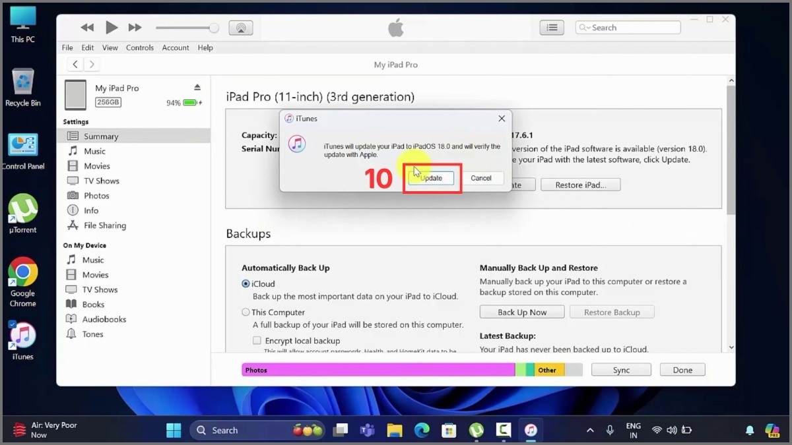This screenshot has width=792, height=445.
Task: Select the iCloud backup radio button
Action: [x=246, y=283]
